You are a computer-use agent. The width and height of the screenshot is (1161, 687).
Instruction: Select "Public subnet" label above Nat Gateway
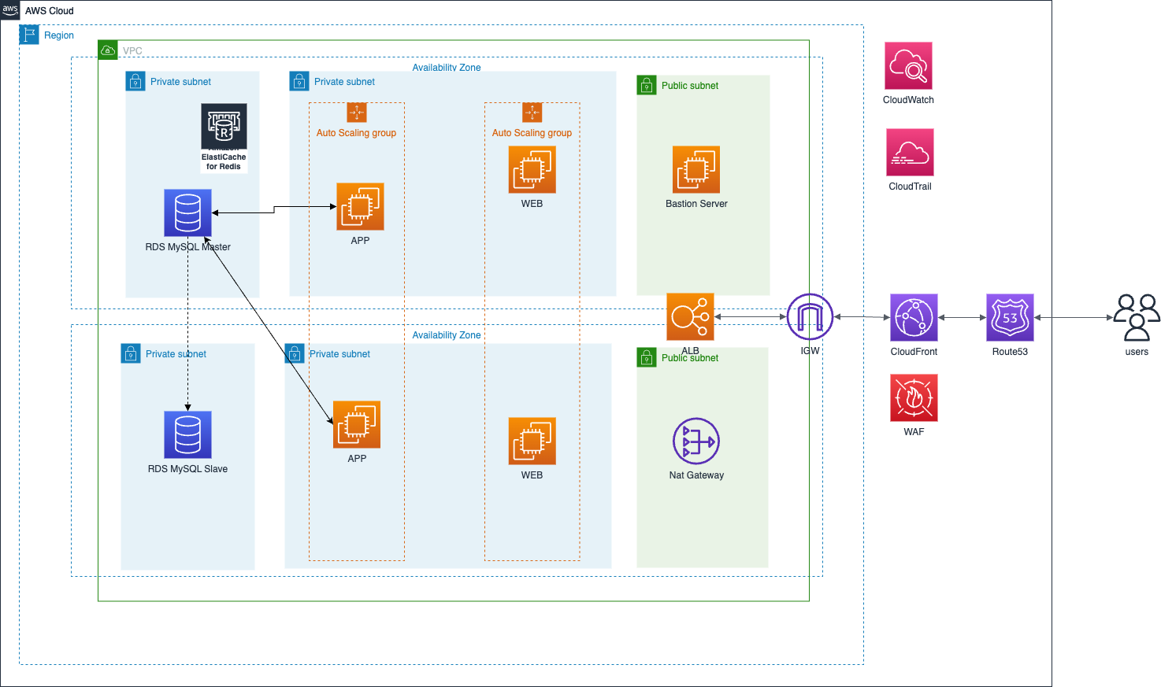click(690, 358)
